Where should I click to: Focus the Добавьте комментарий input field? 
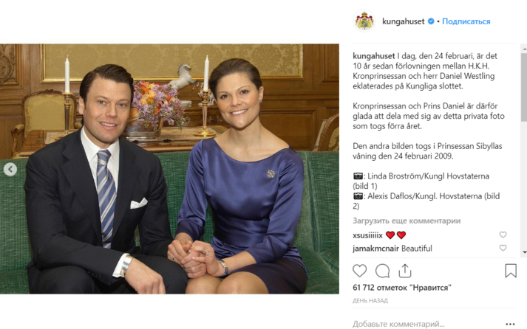425,324
